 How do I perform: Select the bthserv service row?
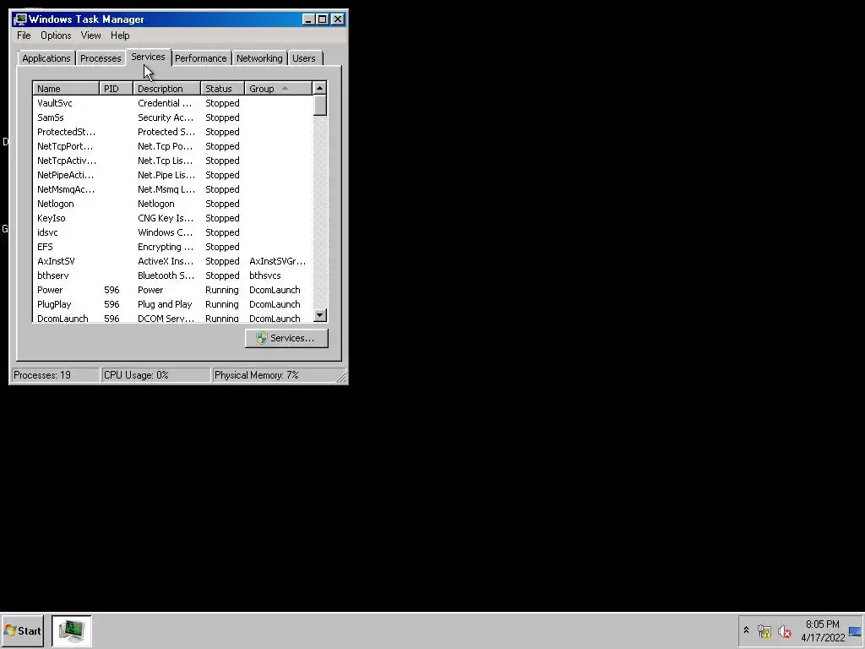tap(172, 275)
